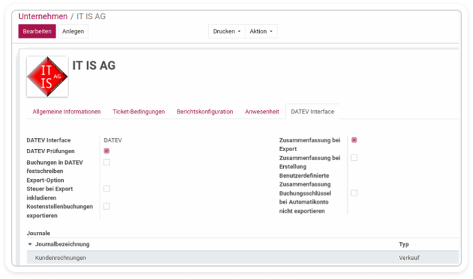Open the Anwesenheit tab
The height and width of the screenshot is (279, 473).
coord(262,111)
